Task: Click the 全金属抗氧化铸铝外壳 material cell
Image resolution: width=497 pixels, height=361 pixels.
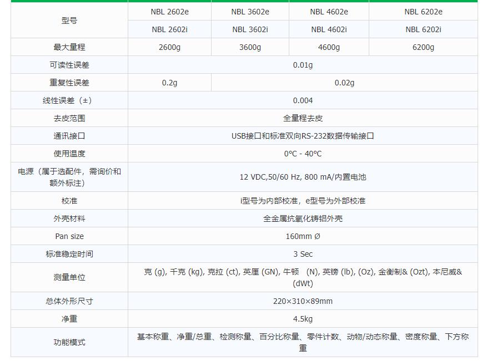Action: click(x=303, y=218)
